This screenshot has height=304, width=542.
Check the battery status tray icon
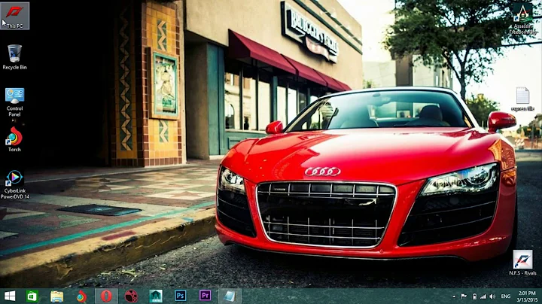click(x=474, y=296)
